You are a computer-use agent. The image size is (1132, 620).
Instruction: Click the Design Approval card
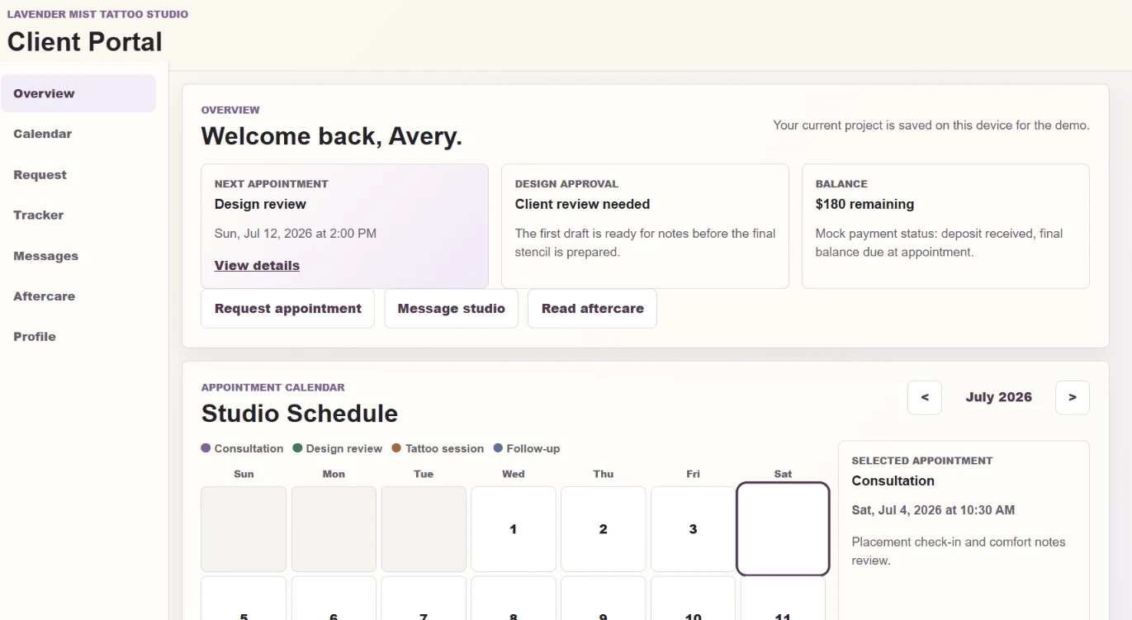click(x=645, y=226)
